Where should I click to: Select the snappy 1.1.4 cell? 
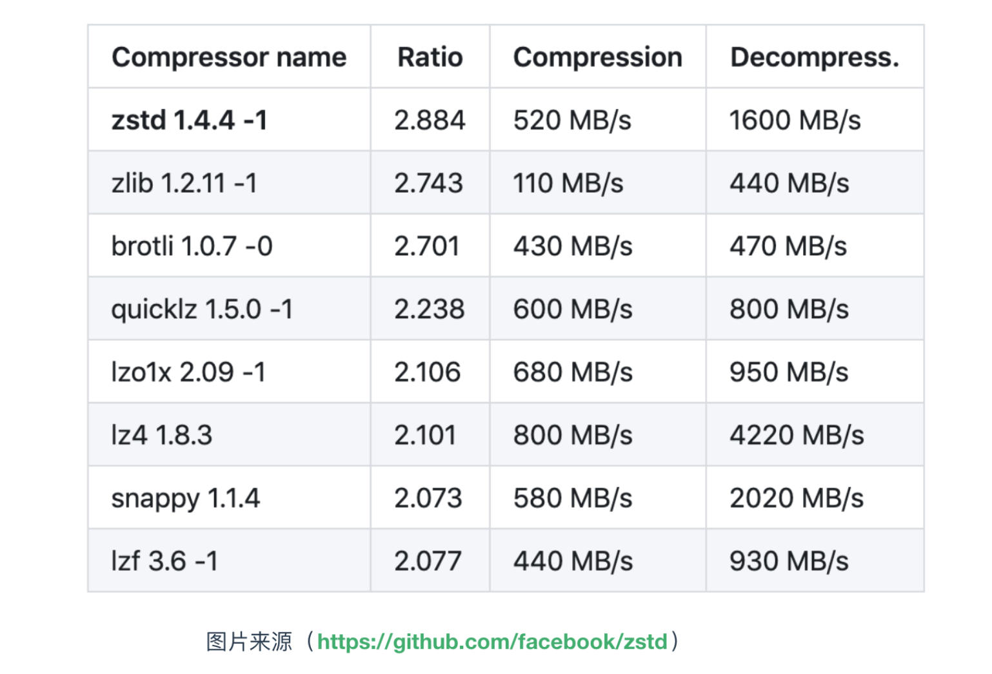click(229, 498)
